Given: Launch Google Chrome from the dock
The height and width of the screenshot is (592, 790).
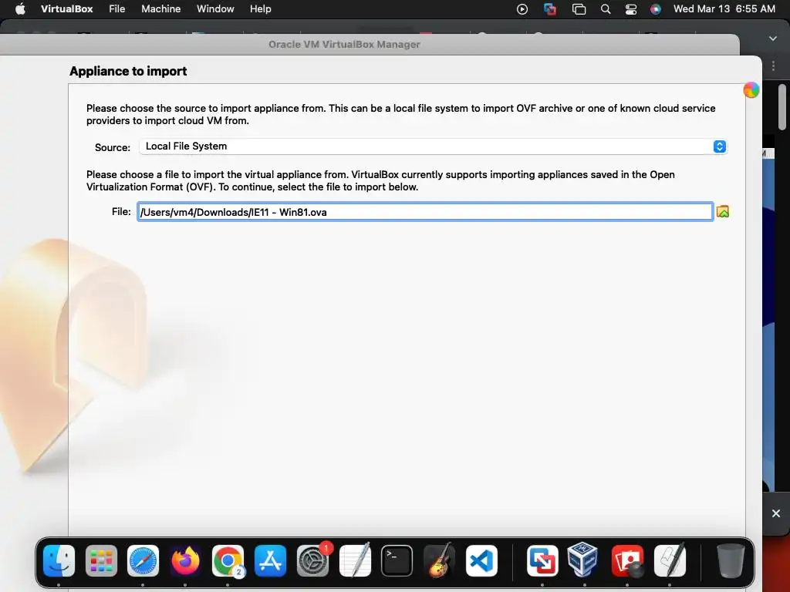Looking at the screenshot, I should tap(228, 560).
